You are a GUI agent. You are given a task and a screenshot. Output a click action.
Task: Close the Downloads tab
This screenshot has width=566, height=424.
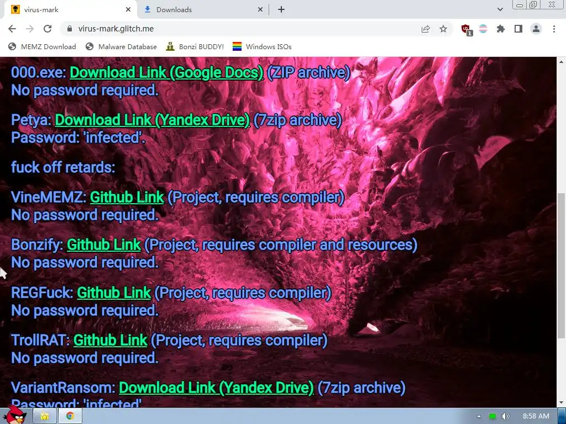point(260,10)
